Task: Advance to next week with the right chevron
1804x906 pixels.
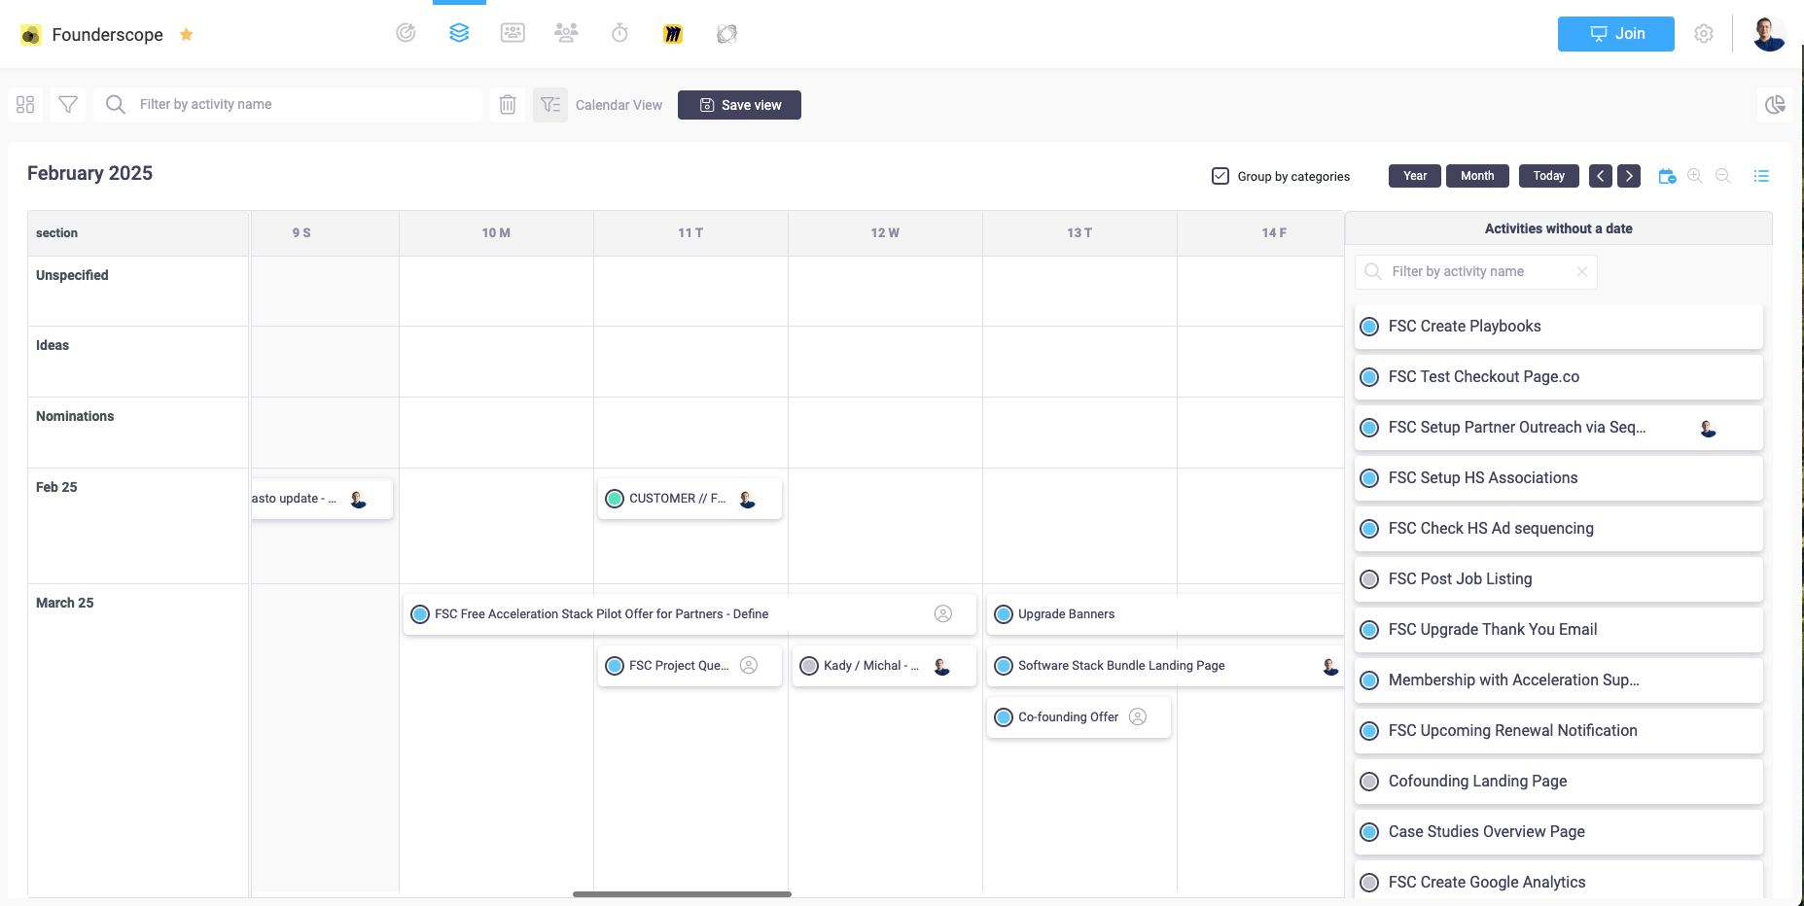Action: (1629, 176)
